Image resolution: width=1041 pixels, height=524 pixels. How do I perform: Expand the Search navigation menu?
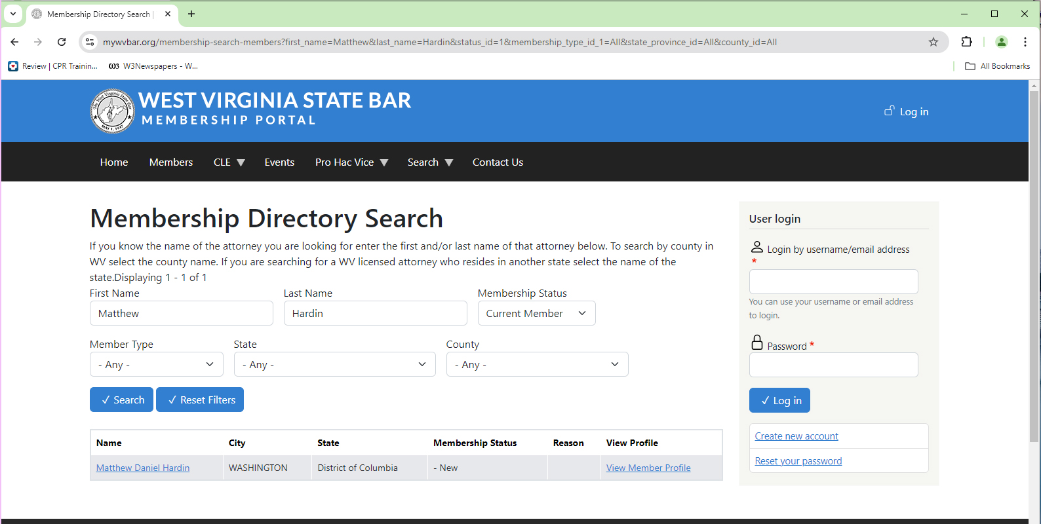pos(430,162)
